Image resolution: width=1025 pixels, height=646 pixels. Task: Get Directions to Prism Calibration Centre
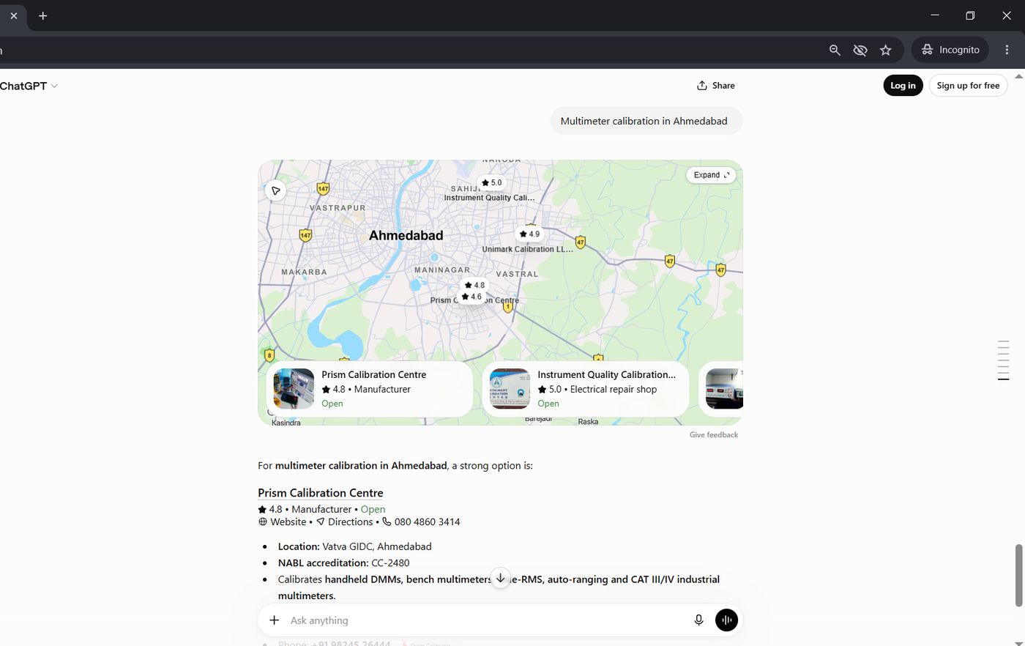click(x=344, y=522)
